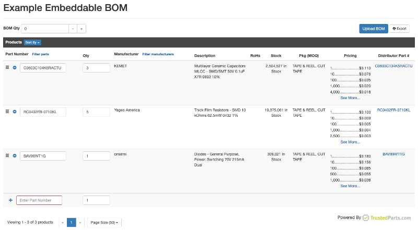The image size is (418, 230).
Task: Click the Description column header
Action: tap(205, 56)
